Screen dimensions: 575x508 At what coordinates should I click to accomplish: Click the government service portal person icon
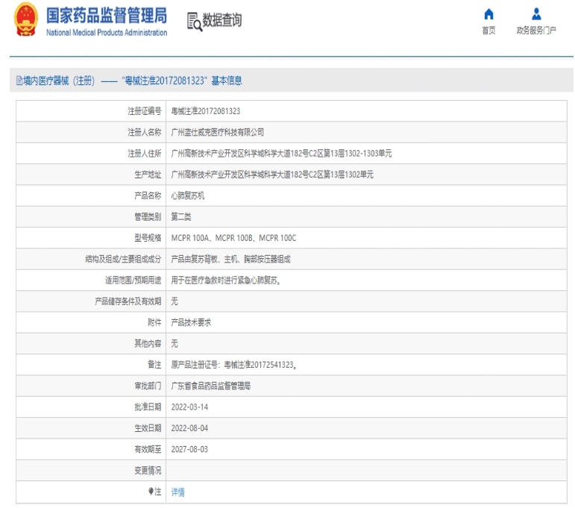(x=536, y=14)
